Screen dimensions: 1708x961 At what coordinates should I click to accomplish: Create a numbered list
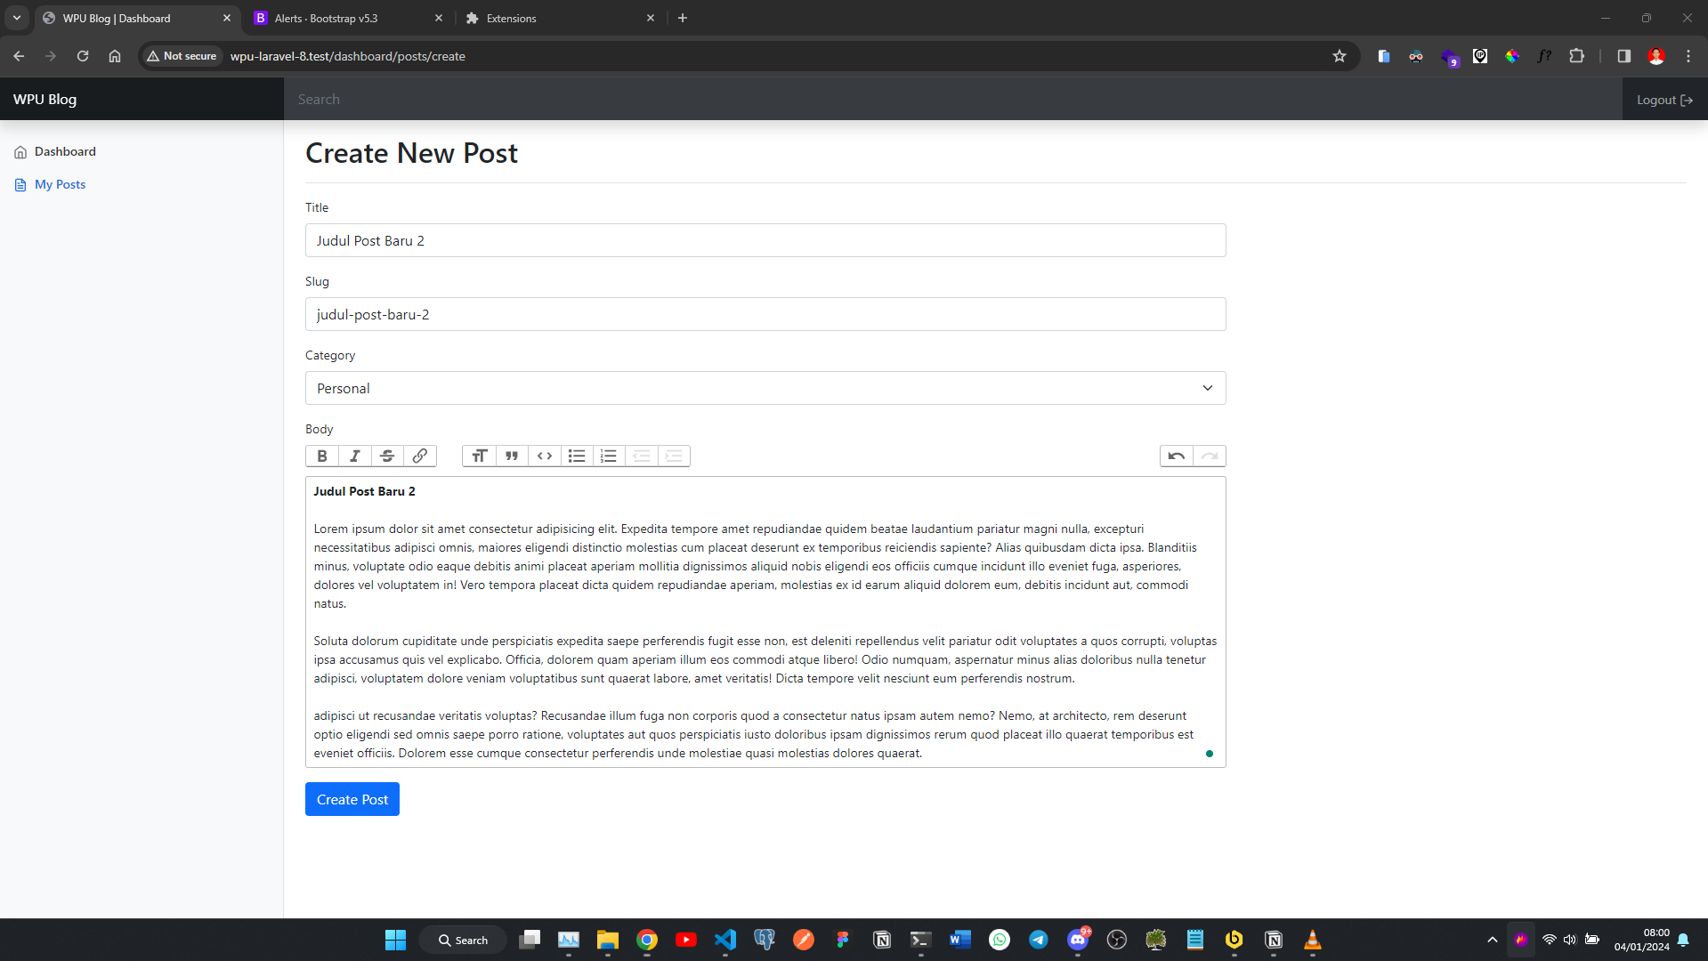pyautogui.click(x=609, y=456)
